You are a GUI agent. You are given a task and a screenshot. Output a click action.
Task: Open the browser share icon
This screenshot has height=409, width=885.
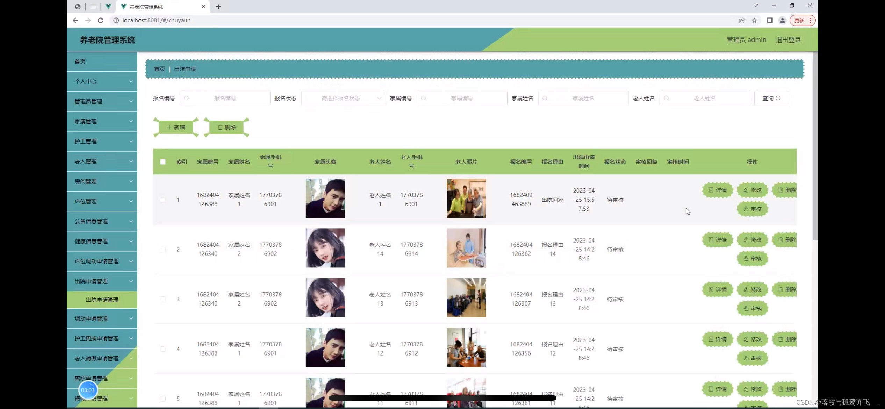coord(742,20)
